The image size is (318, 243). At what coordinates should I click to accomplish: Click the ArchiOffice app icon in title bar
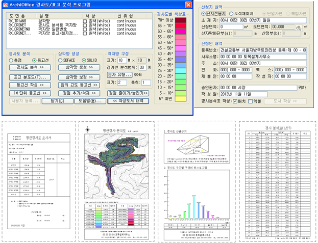(x=6, y=5)
